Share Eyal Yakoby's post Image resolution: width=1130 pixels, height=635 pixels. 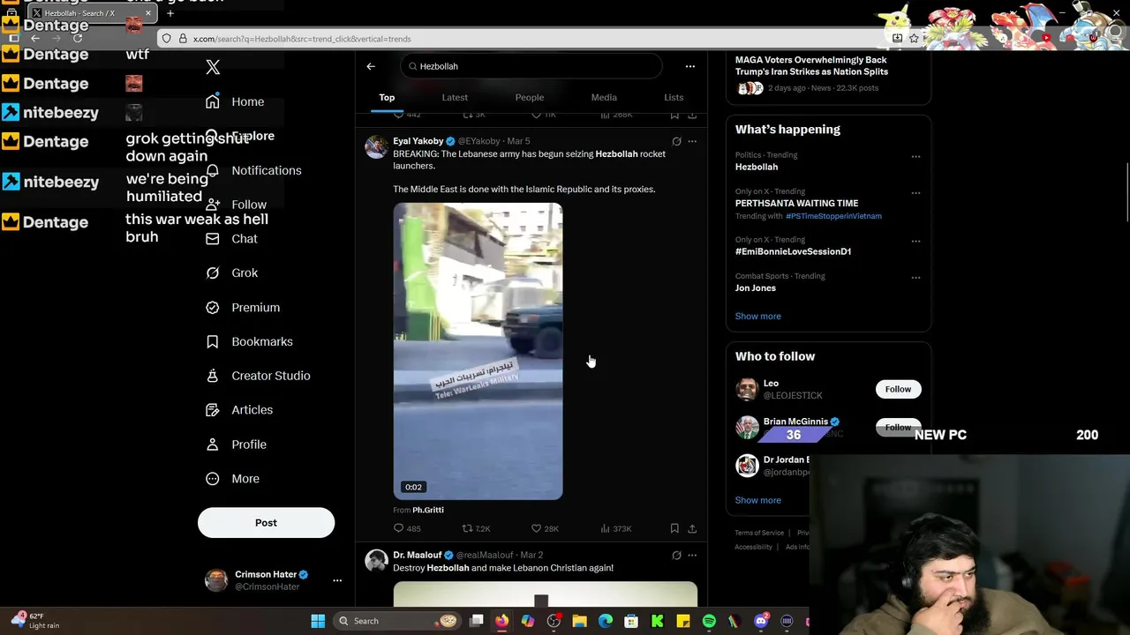pyautogui.click(x=692, y=528)
